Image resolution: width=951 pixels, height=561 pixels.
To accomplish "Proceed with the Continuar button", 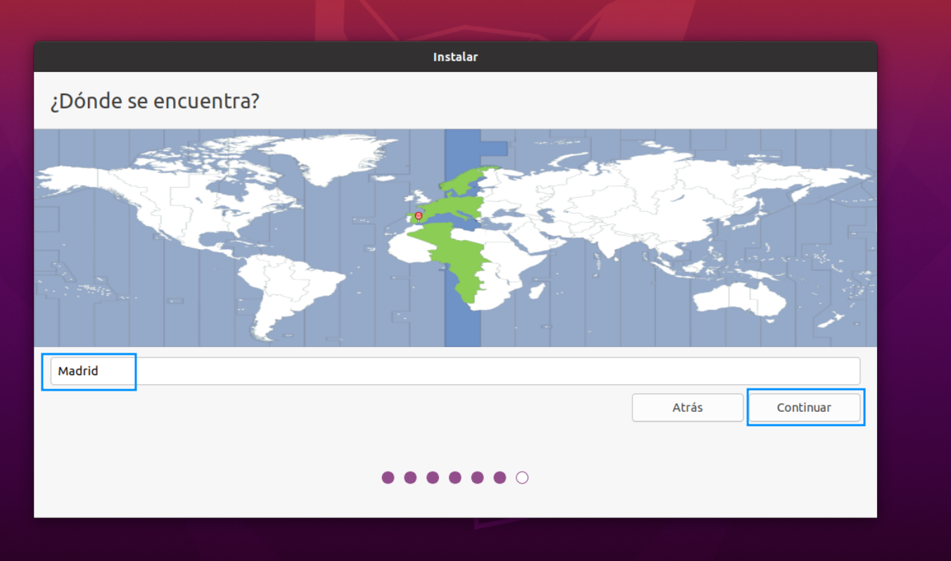I will tap(804, 408).
